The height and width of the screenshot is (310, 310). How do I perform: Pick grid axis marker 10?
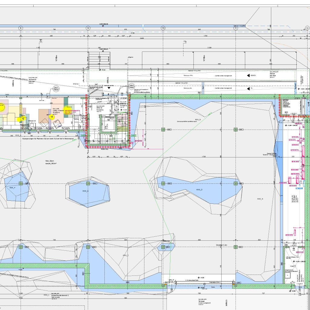coord(163,28)
